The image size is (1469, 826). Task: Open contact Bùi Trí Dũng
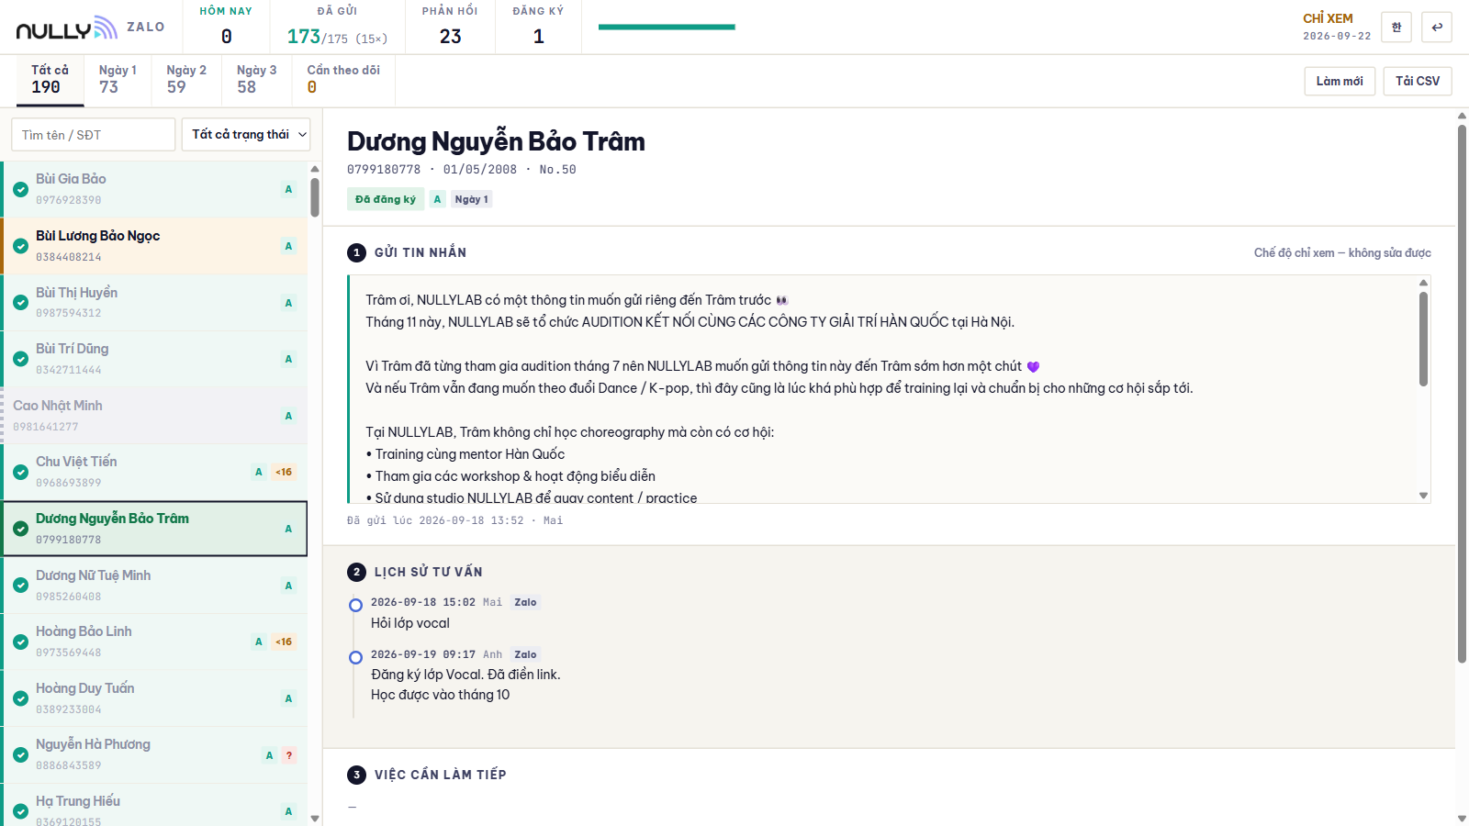[154, 359]
